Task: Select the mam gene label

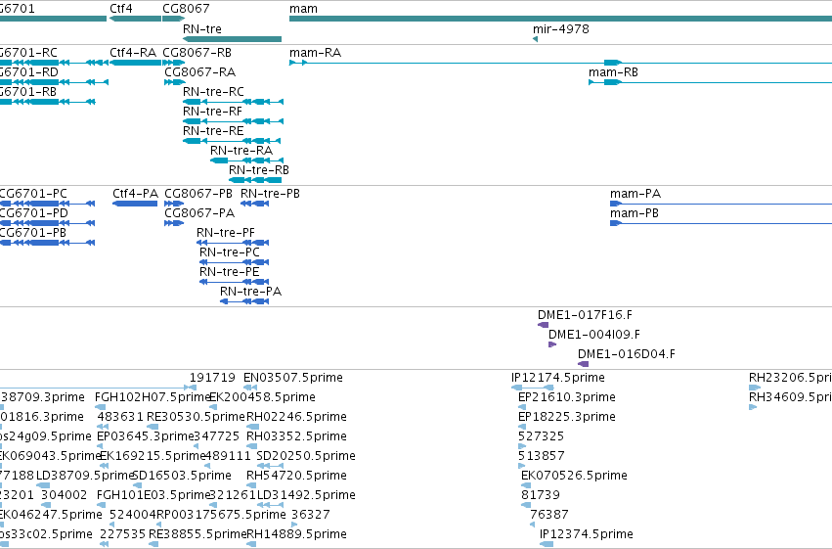Action: 303,9
